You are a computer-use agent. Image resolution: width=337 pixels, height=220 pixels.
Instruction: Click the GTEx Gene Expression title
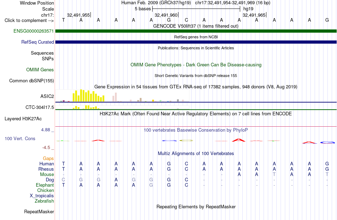pyautogui.click(x=196, y=87)
